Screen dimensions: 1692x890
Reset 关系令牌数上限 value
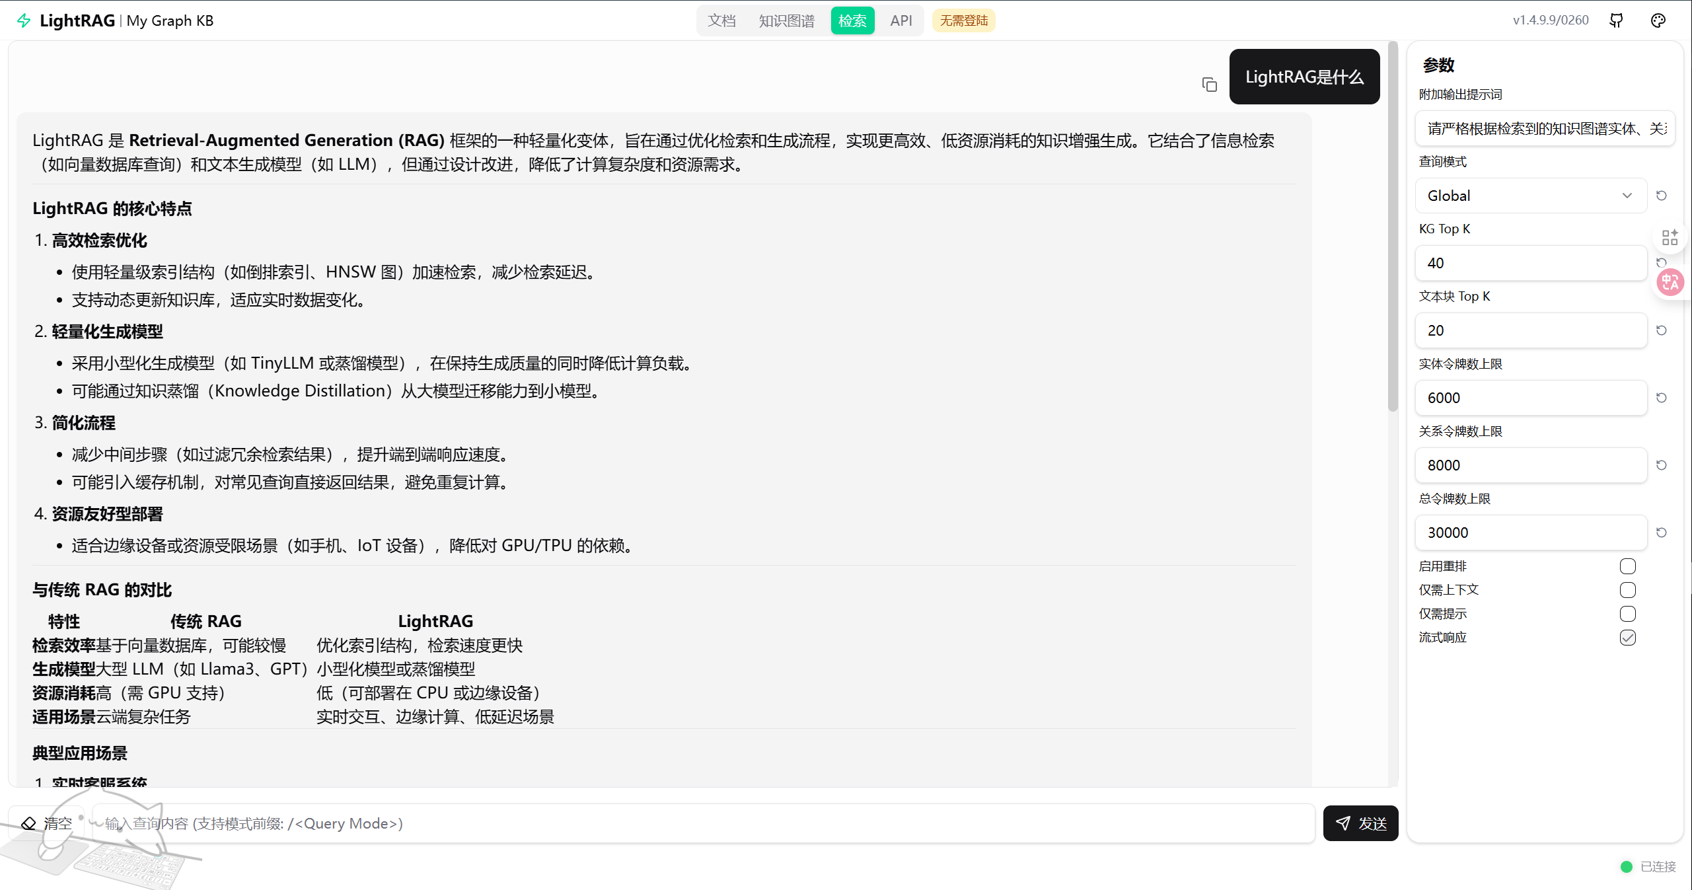coord(1662,465)
